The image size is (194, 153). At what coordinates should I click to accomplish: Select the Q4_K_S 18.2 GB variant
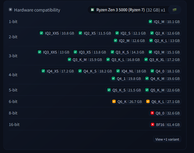[x=95, y=71]
